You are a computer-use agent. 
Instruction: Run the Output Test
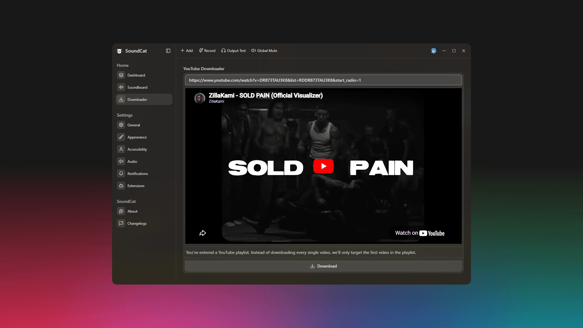point(234,51)
